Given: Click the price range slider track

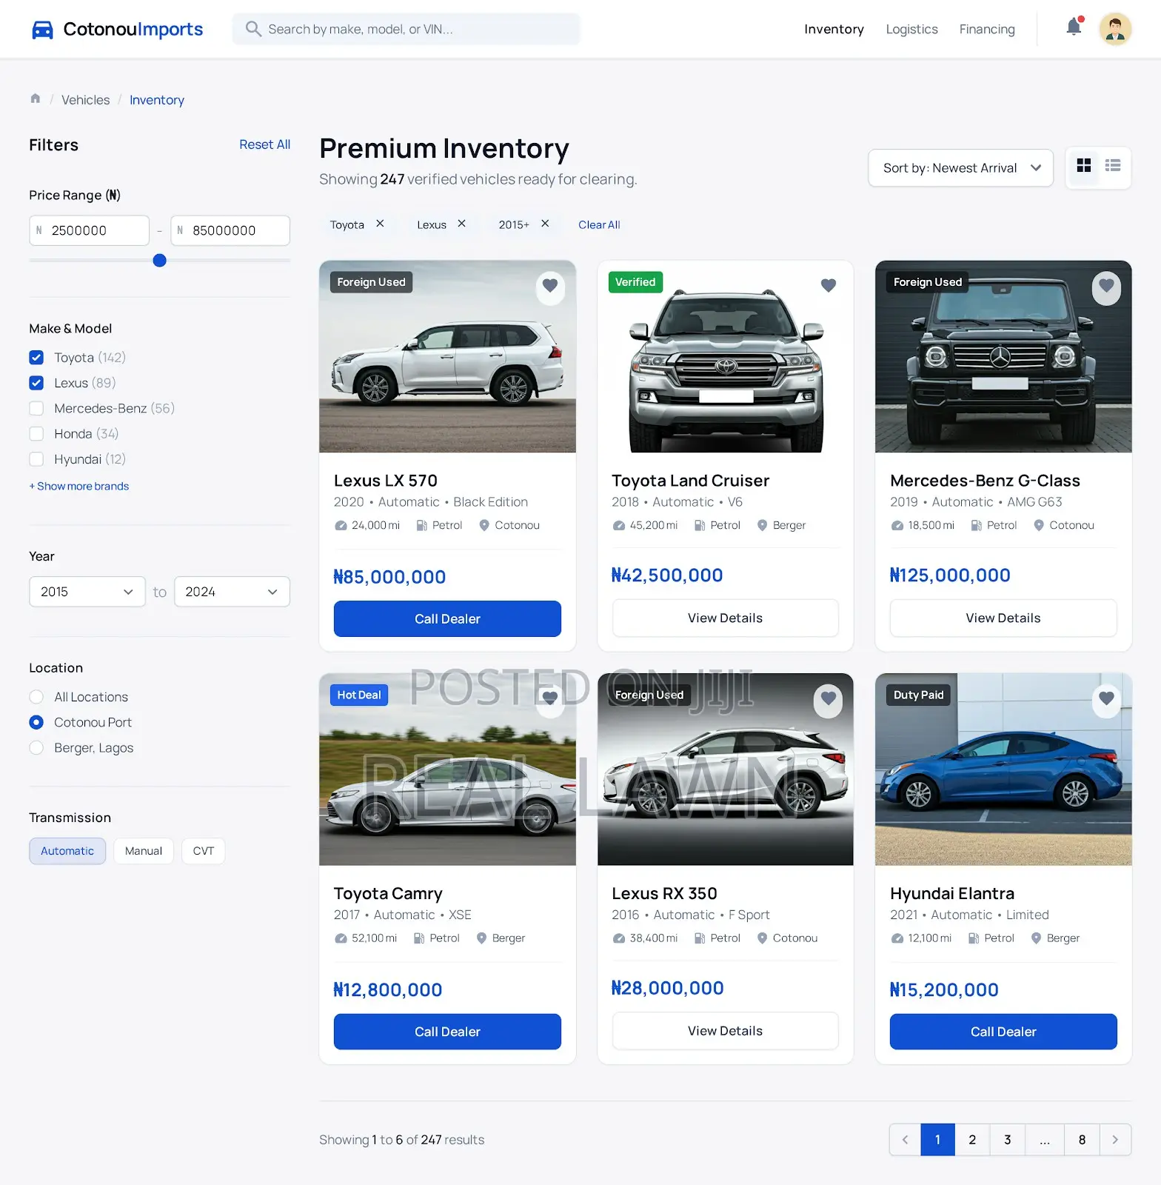Looking at the screenshot, I should [x=159, y=260].
